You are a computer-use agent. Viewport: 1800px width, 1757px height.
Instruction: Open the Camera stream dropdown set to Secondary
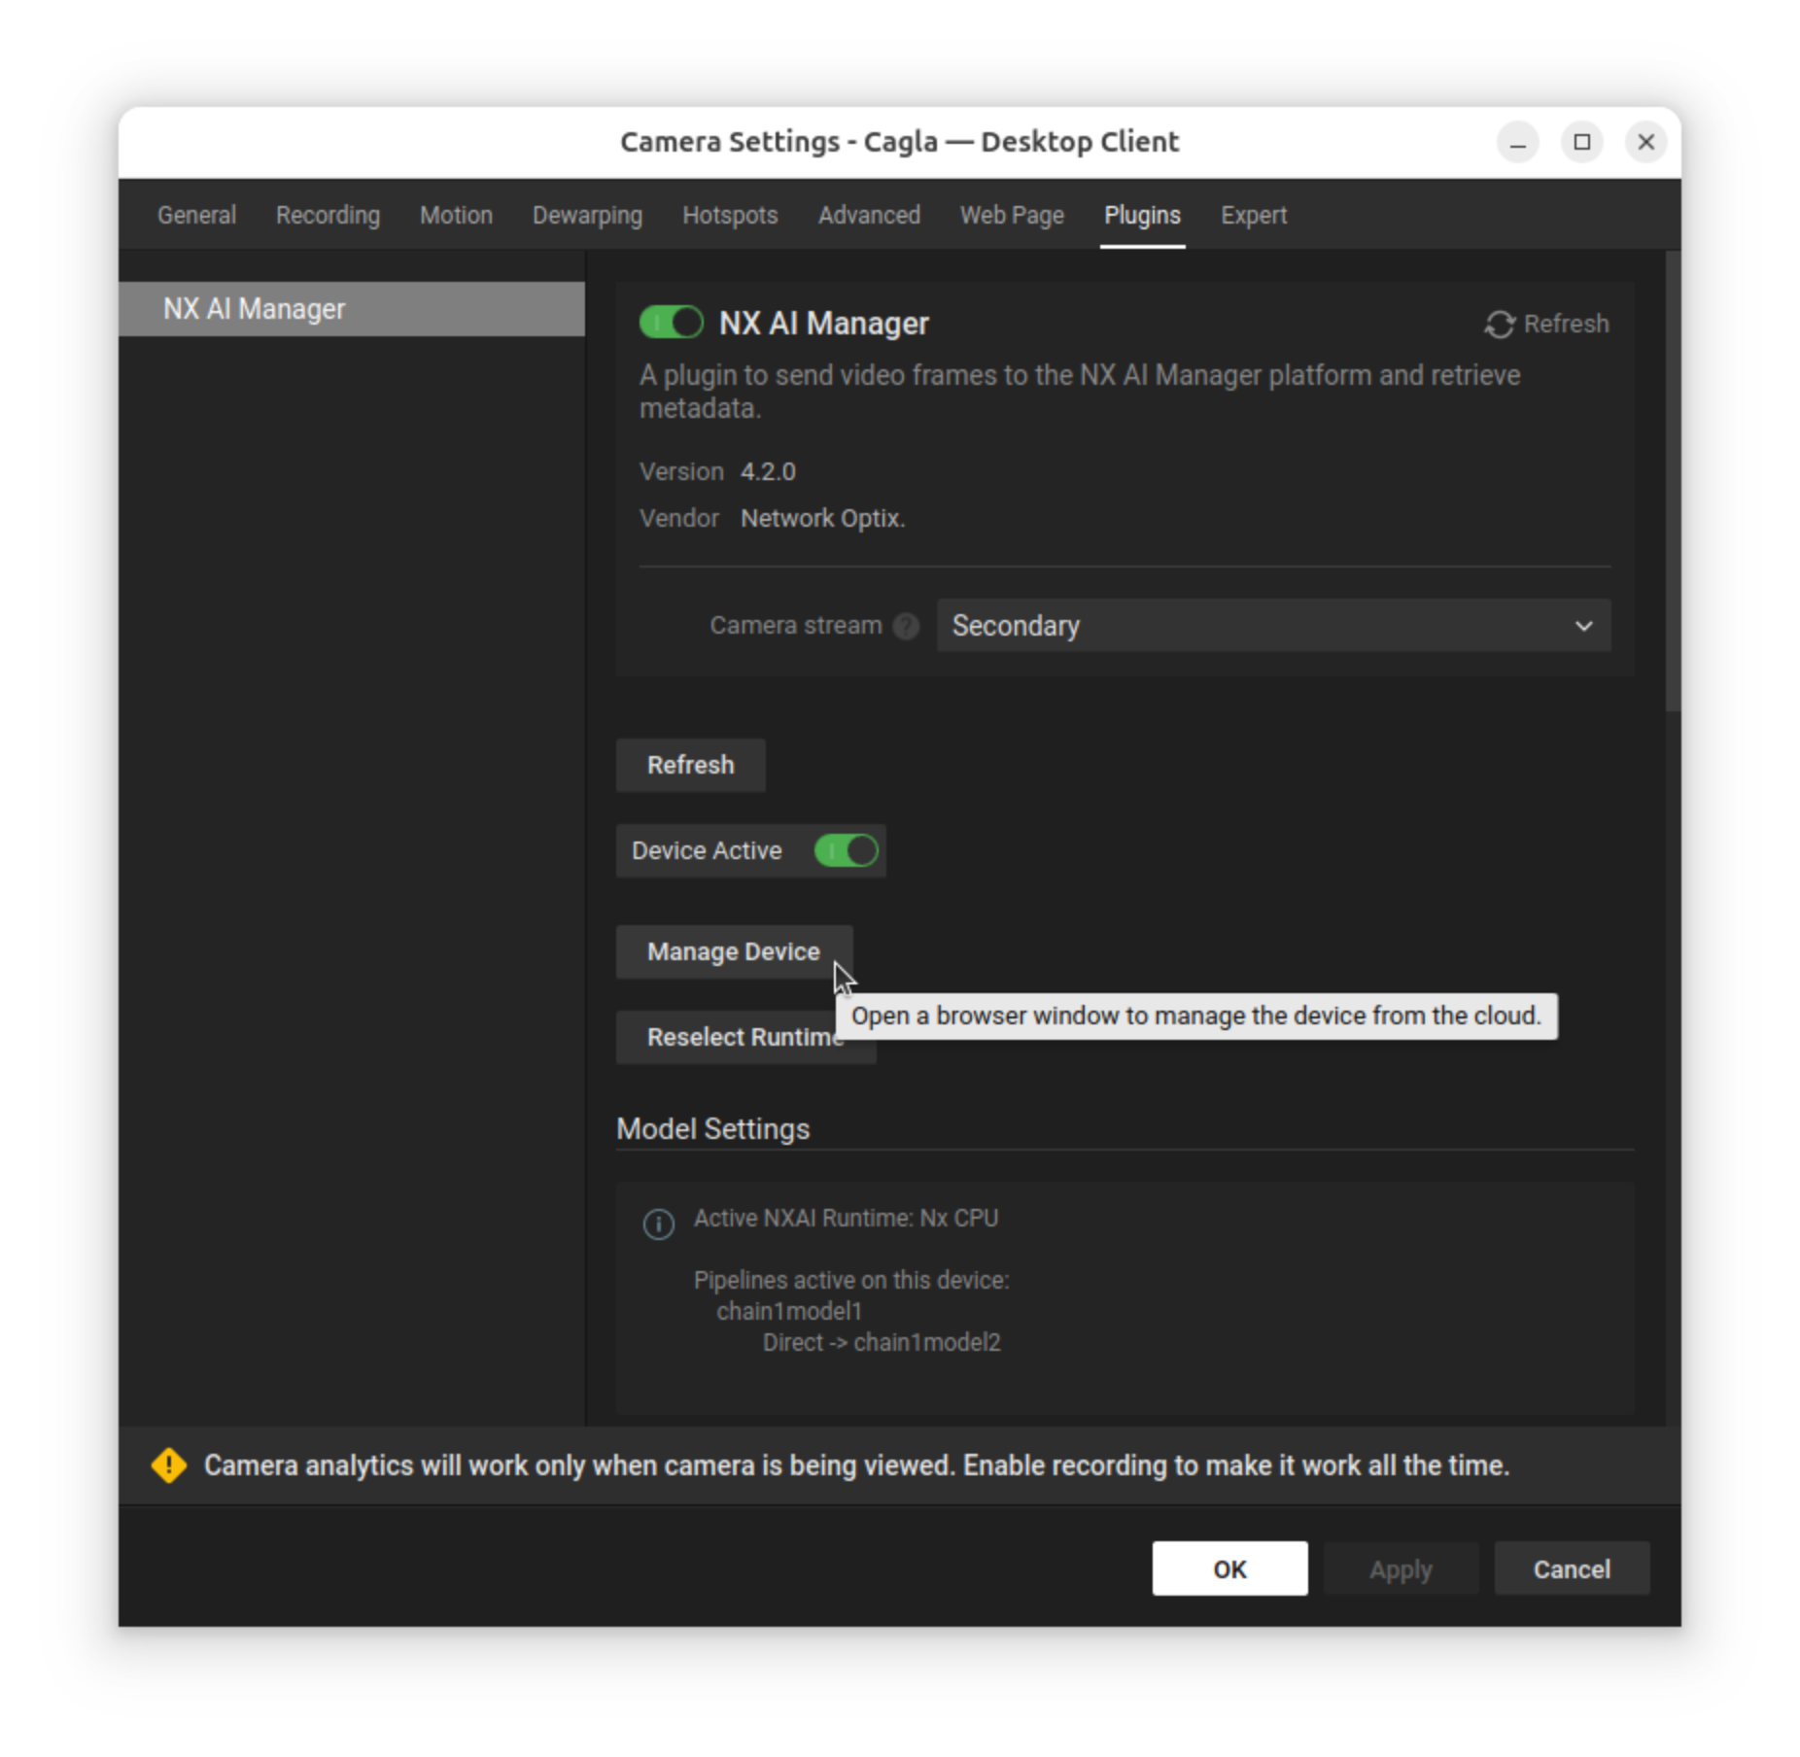(1273, 626)
